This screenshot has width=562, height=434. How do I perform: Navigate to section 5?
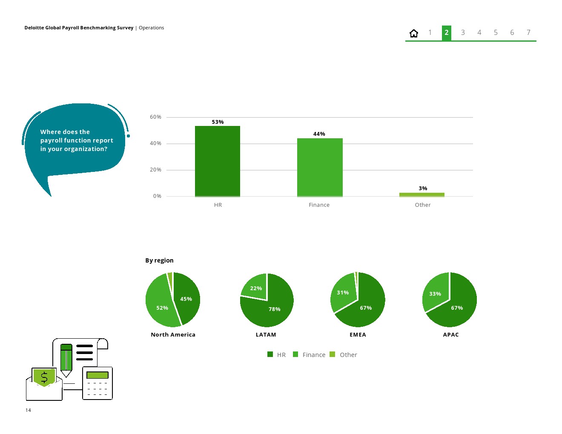496,33
